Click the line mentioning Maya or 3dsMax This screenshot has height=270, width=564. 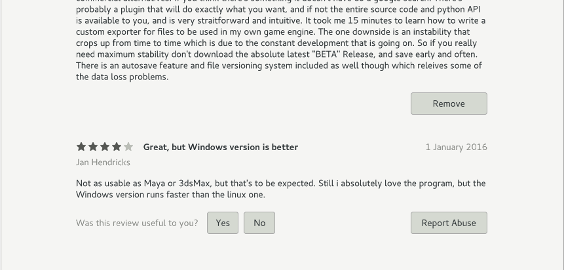(281, 183)
